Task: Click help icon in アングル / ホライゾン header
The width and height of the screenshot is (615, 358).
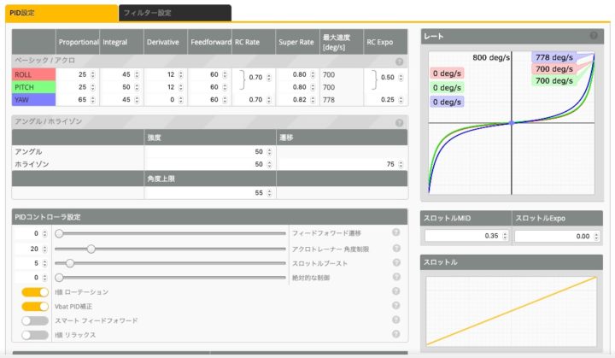Action: point(399,123)
